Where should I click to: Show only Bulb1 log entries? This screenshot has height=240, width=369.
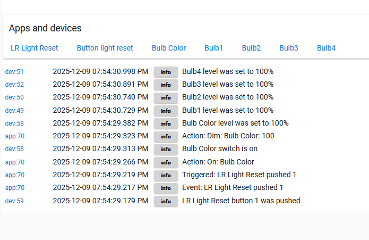214,48
